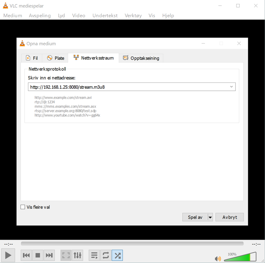Screen dimensions: 265x263
Task: Toggle the loop repeat mode icon
Action: (x=106, y=255)
